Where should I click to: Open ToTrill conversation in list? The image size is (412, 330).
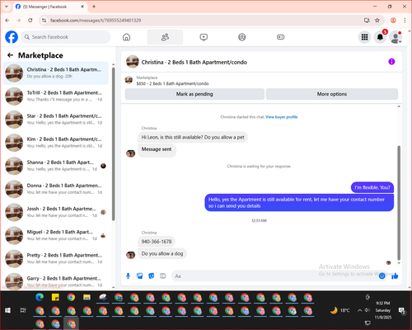56,96
